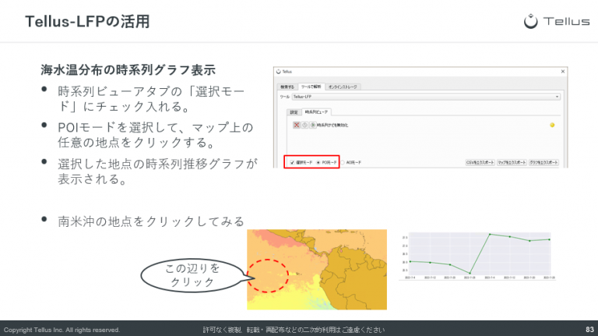Screen dimensions: 598x336
Task: Click the Tellus logo at slide top-right
Action: point(557,21)
